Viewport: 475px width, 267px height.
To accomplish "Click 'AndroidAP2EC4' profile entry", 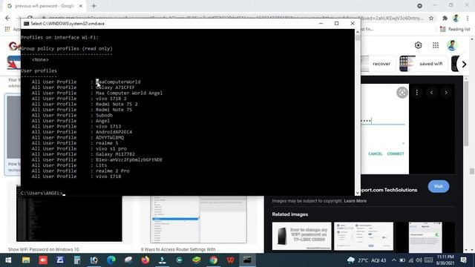I will (x=114, y=132).
